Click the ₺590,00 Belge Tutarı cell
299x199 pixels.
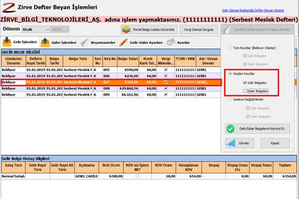click(x=128, y=70)
